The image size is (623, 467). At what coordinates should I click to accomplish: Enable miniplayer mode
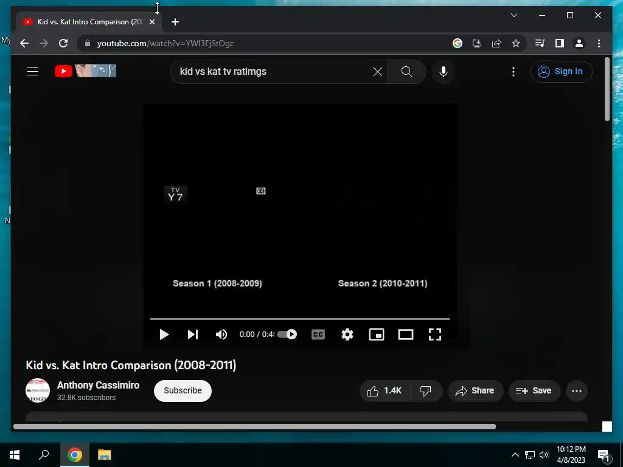tap(376, 334)
